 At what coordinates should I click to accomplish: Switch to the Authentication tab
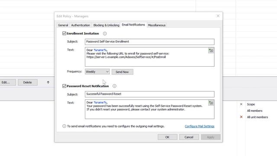[81, 25]
